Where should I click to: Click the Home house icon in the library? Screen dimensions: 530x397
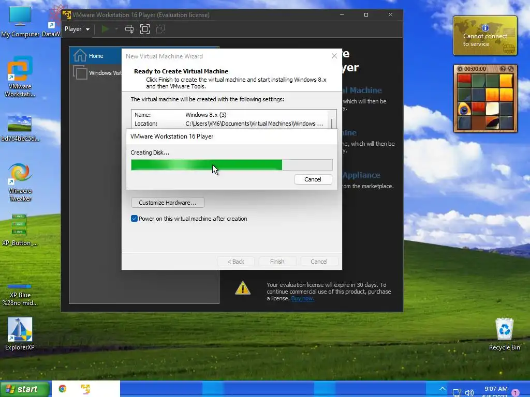80,56
